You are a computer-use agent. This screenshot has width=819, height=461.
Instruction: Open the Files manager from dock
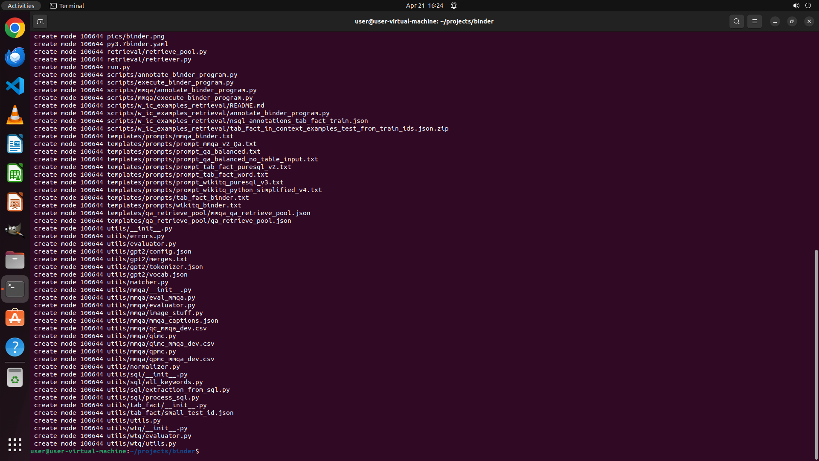[x=15, y=260]
